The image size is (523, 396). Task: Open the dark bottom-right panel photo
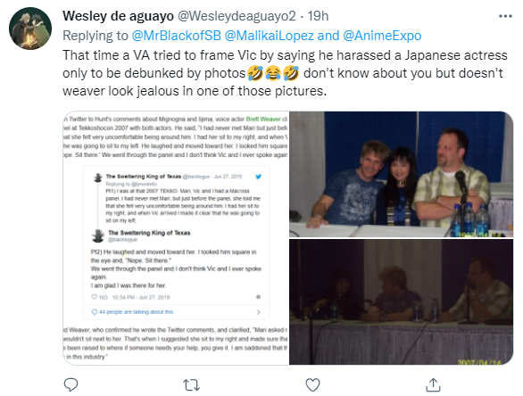[x=402, y=302]
